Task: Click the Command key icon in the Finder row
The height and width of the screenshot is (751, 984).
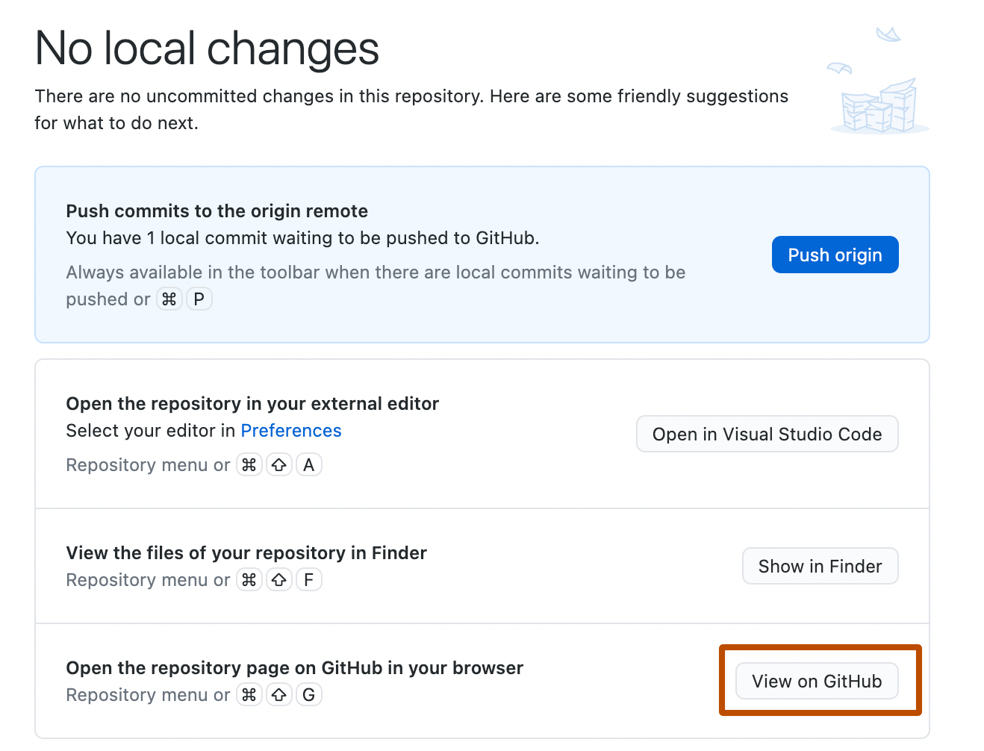Action: click(x=249, y=579)
